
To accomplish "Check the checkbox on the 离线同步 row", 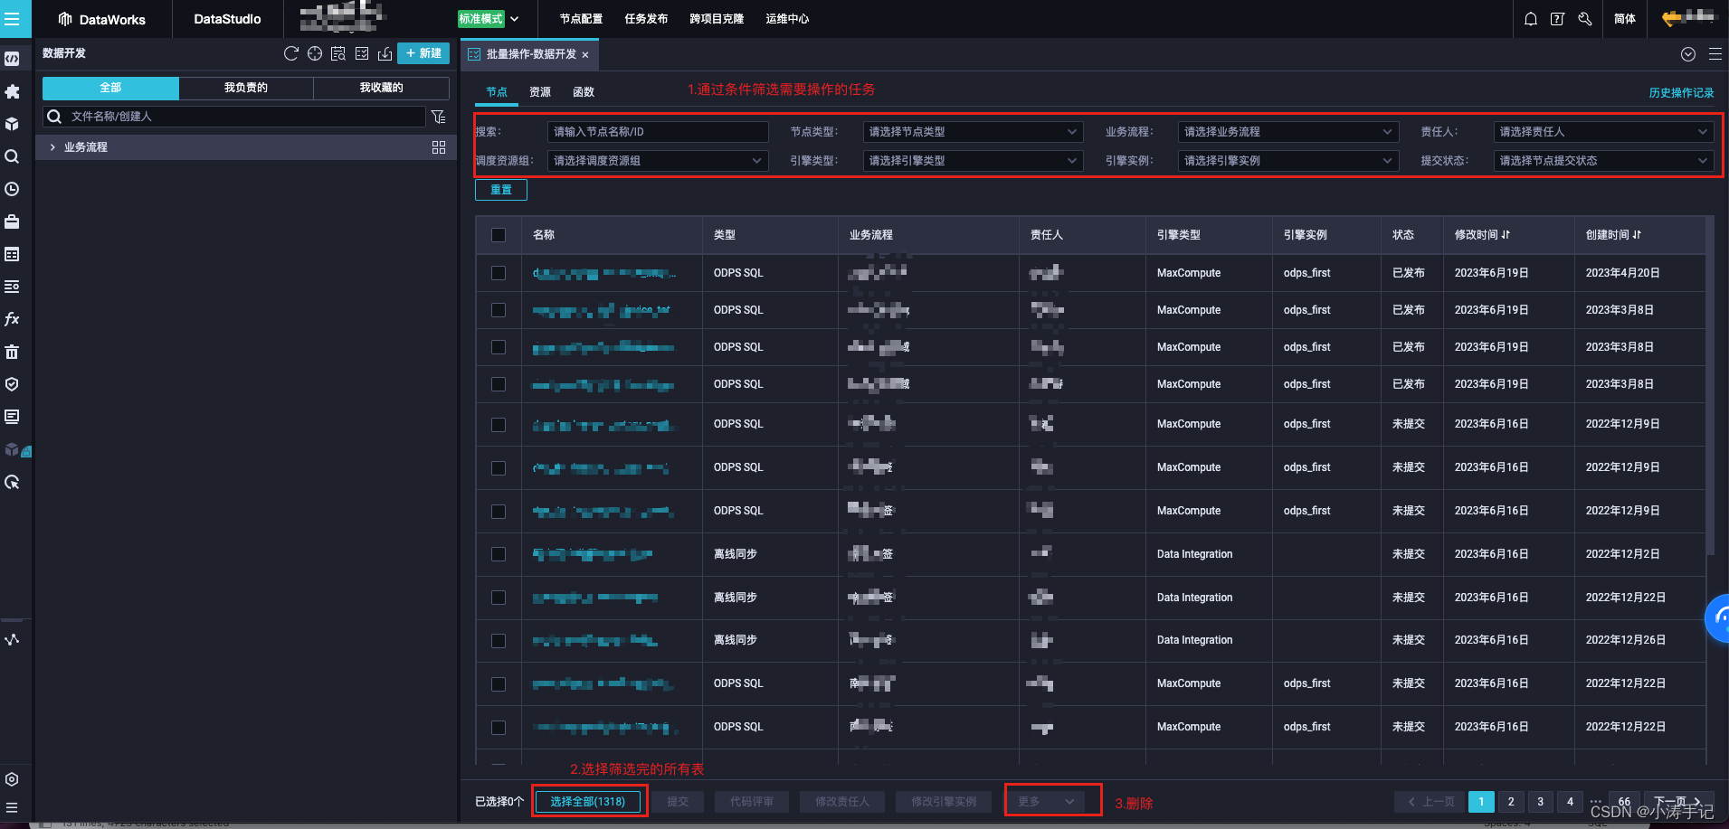I will coord(499,553).
